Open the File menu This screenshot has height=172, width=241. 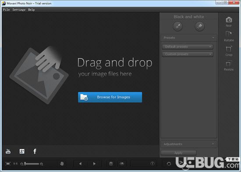tap(6, 10)
